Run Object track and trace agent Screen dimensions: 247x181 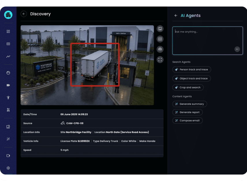(x=192, y=79)
